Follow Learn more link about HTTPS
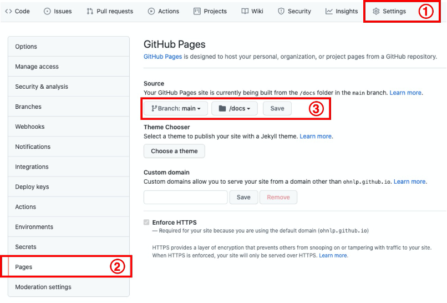 (x=333, y=255)
